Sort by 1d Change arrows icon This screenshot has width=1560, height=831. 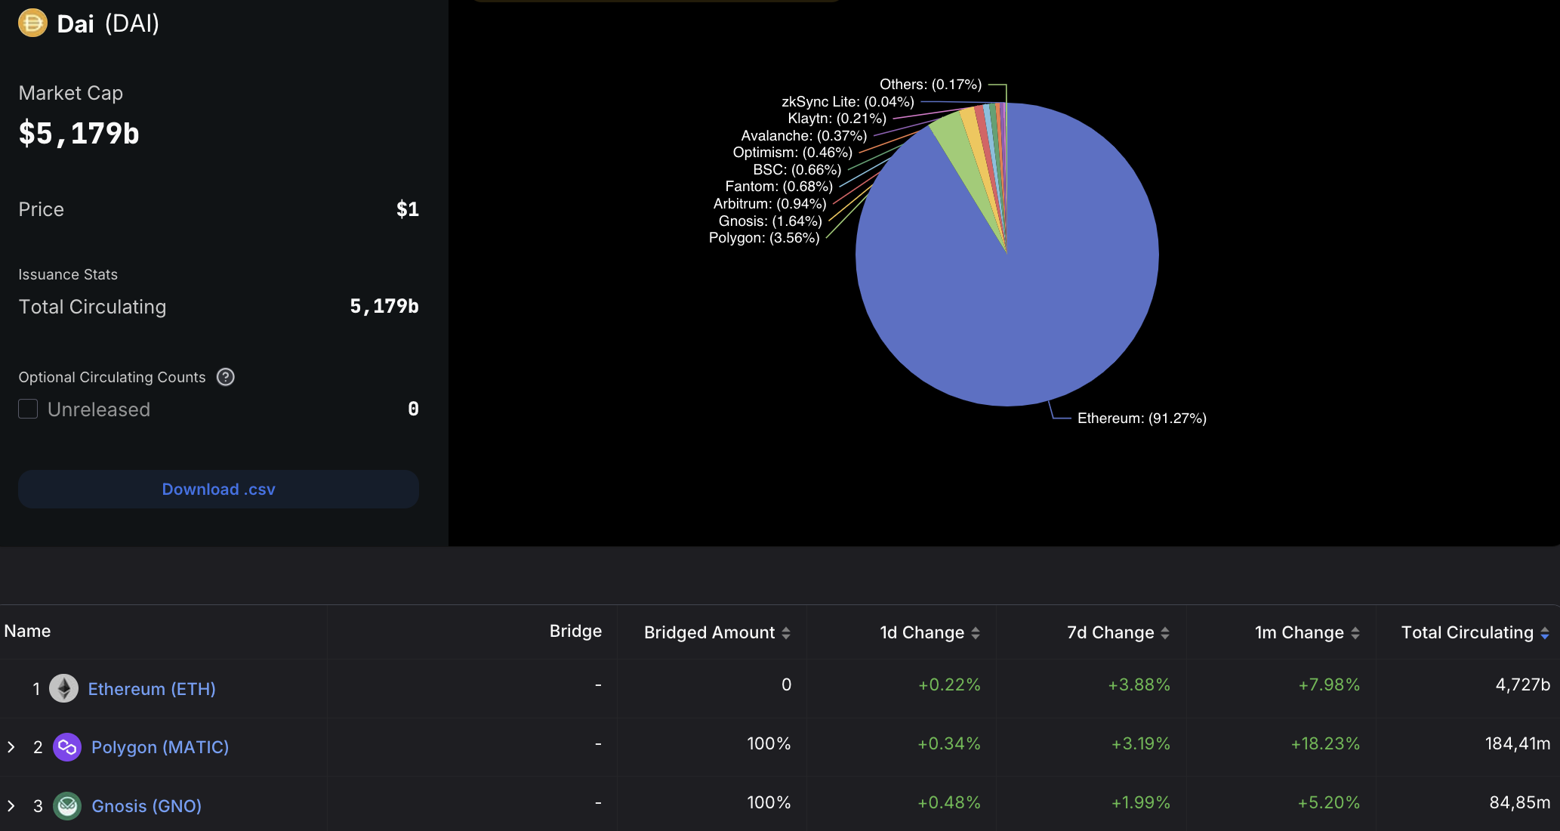(976, 633)
